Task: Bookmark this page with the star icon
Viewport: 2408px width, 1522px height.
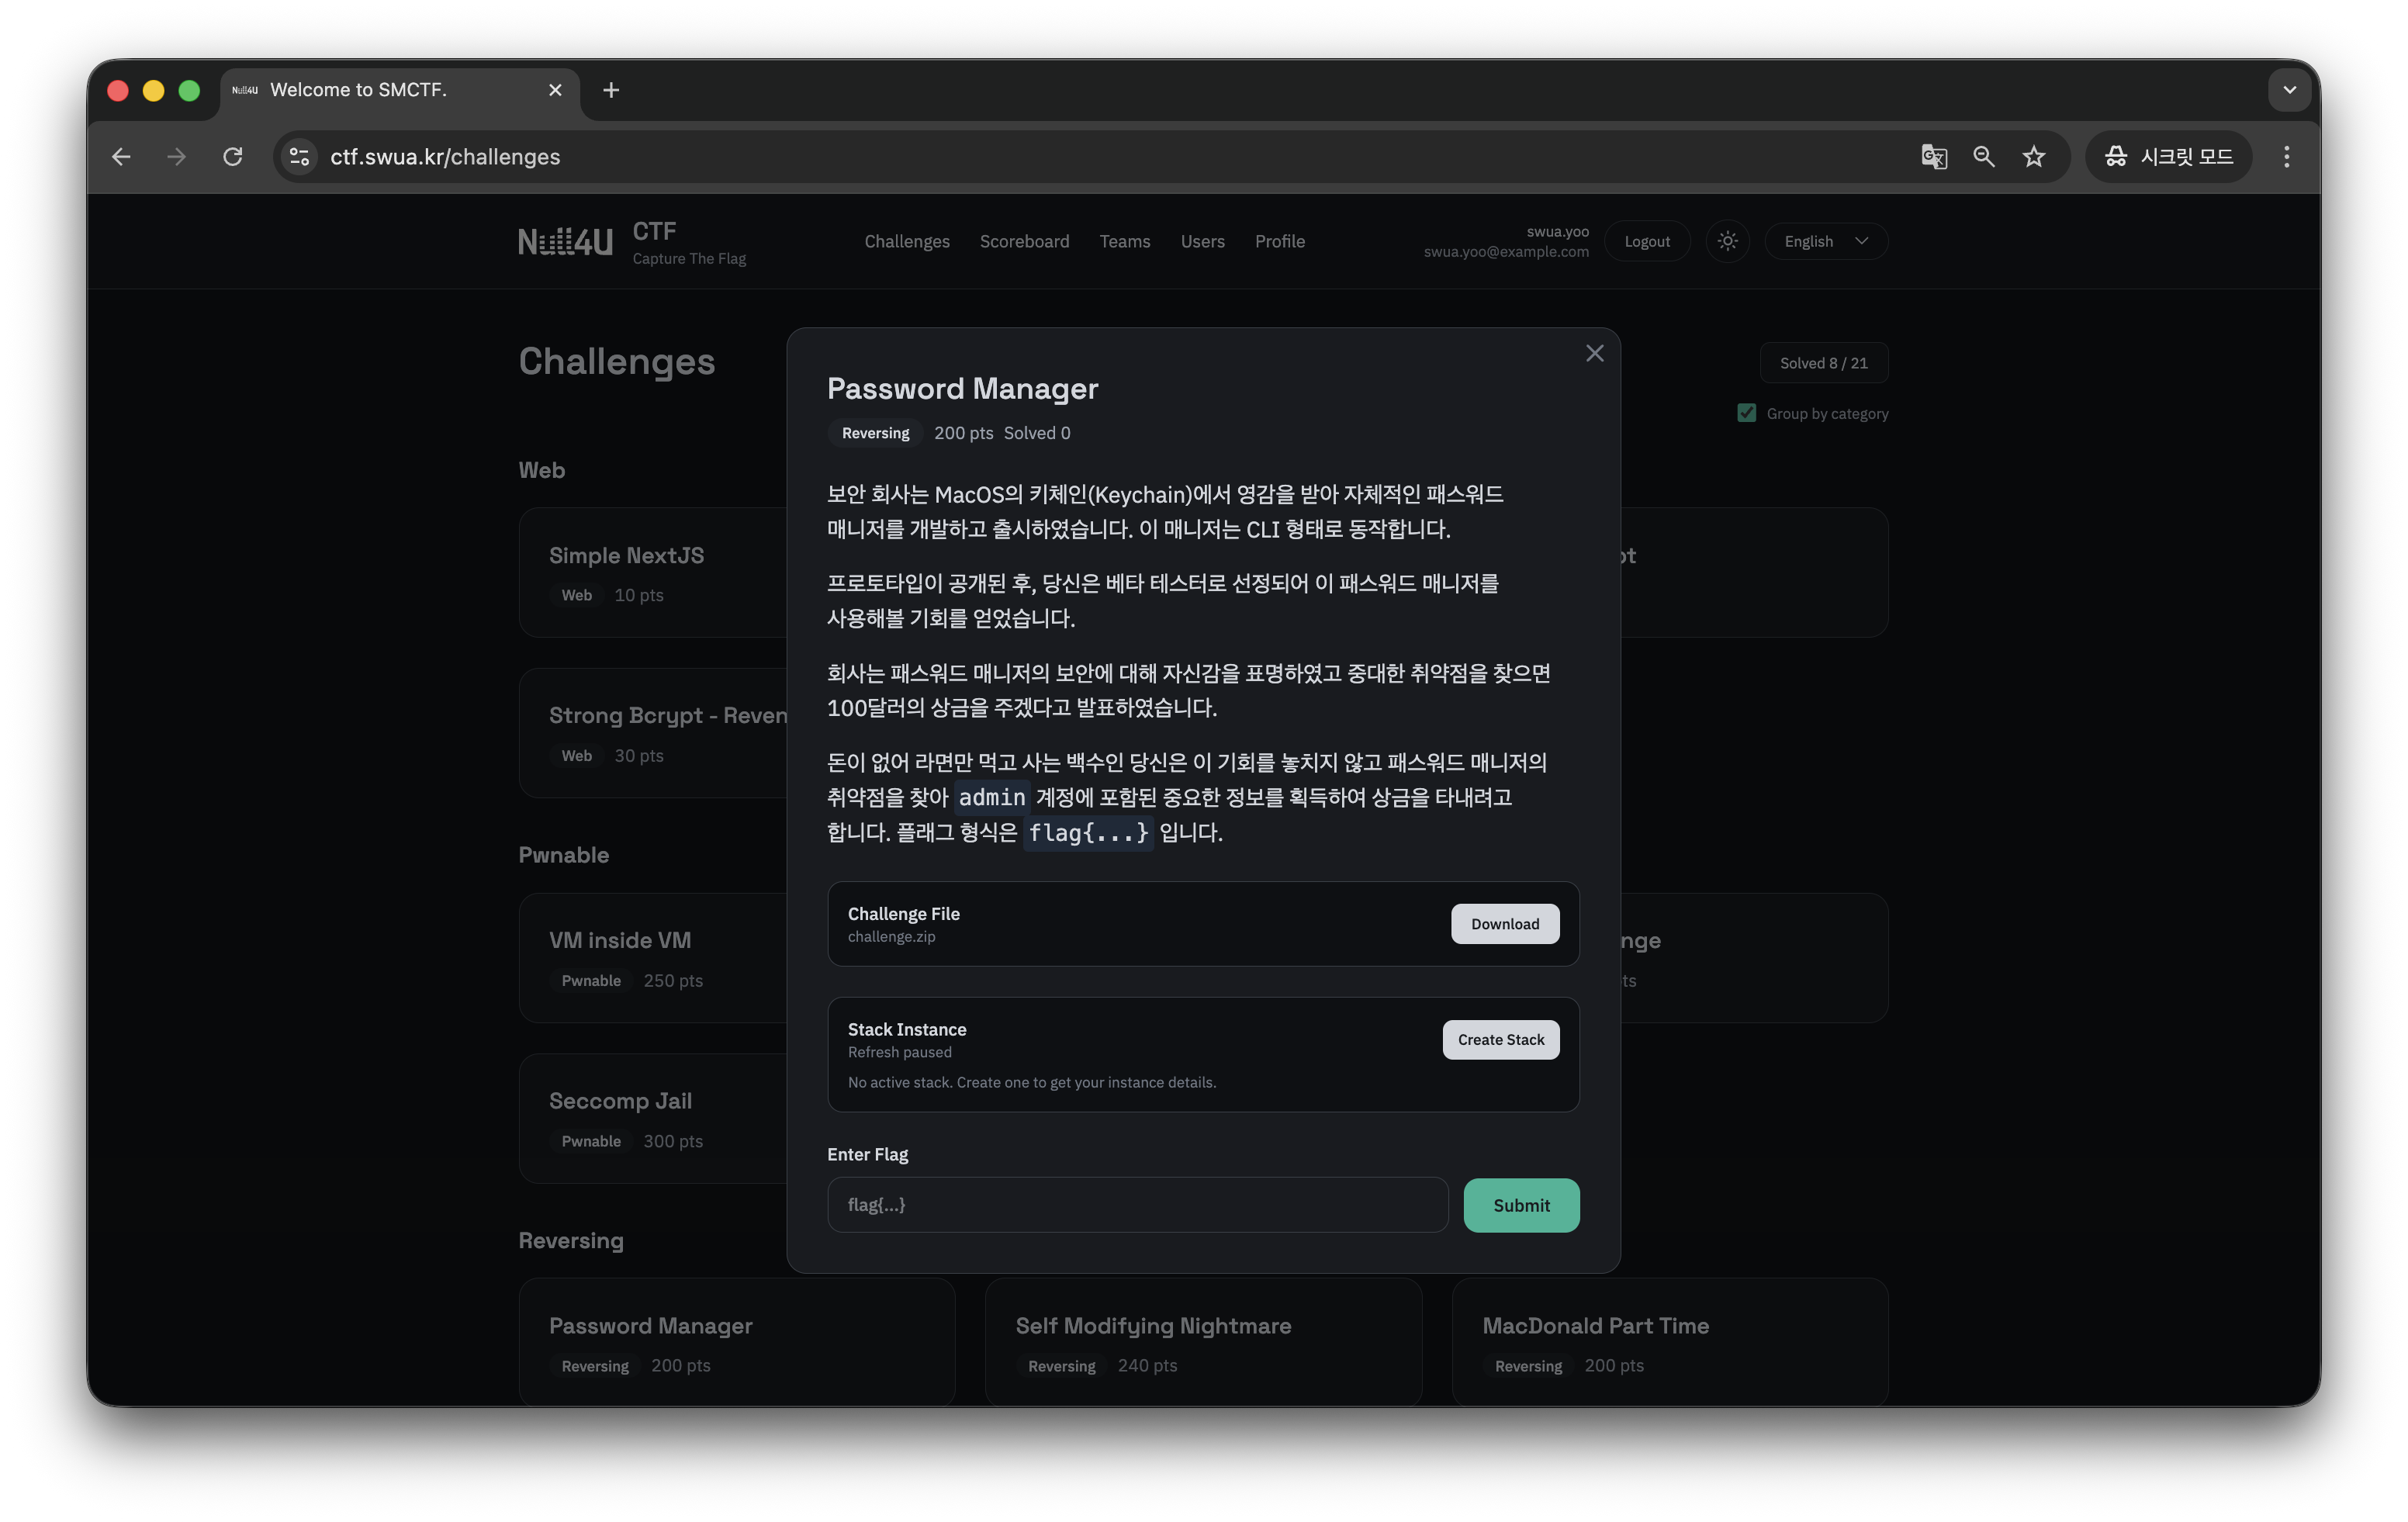Action: [2034, 156]
